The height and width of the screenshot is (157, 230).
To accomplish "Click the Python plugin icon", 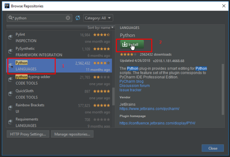I will (11, 65).
